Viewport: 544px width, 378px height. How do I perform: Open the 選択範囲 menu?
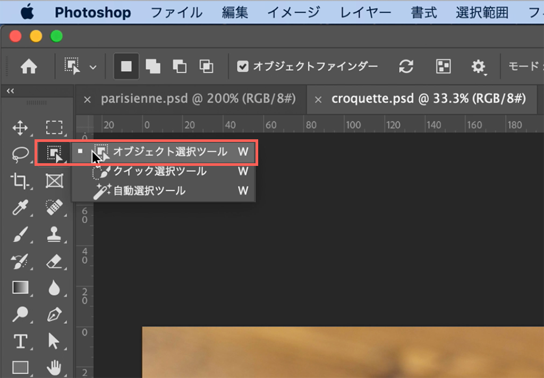482,13
